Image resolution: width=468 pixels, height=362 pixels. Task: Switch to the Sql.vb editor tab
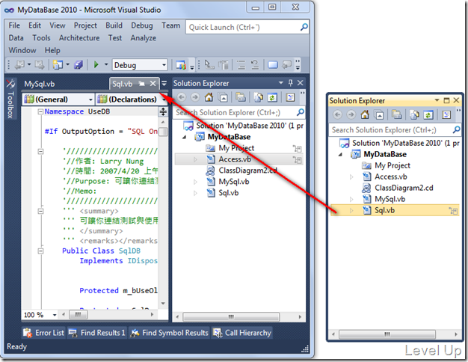pos(123,84)
